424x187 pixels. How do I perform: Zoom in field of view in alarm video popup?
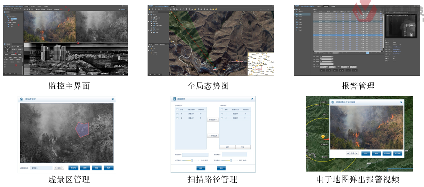[x=348, y=153]
